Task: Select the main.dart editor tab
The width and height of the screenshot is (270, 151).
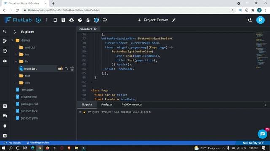Action: point(85,29)
